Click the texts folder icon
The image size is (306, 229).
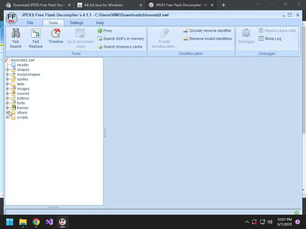pos(13,84)
